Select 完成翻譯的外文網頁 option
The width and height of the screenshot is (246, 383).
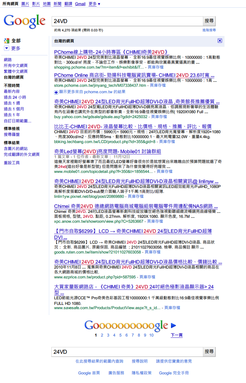pyautogui.click(x=22, y=154)
